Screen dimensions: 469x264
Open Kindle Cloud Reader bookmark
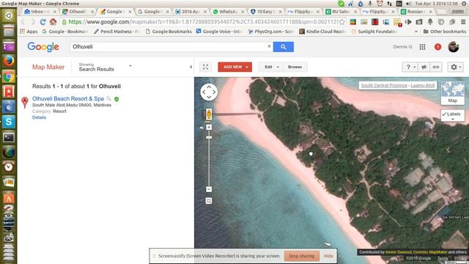pyautogui.click(x=322, y=32)
